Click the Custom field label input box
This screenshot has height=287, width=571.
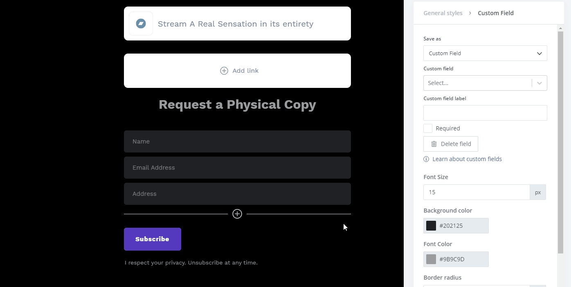coord(485,112)
